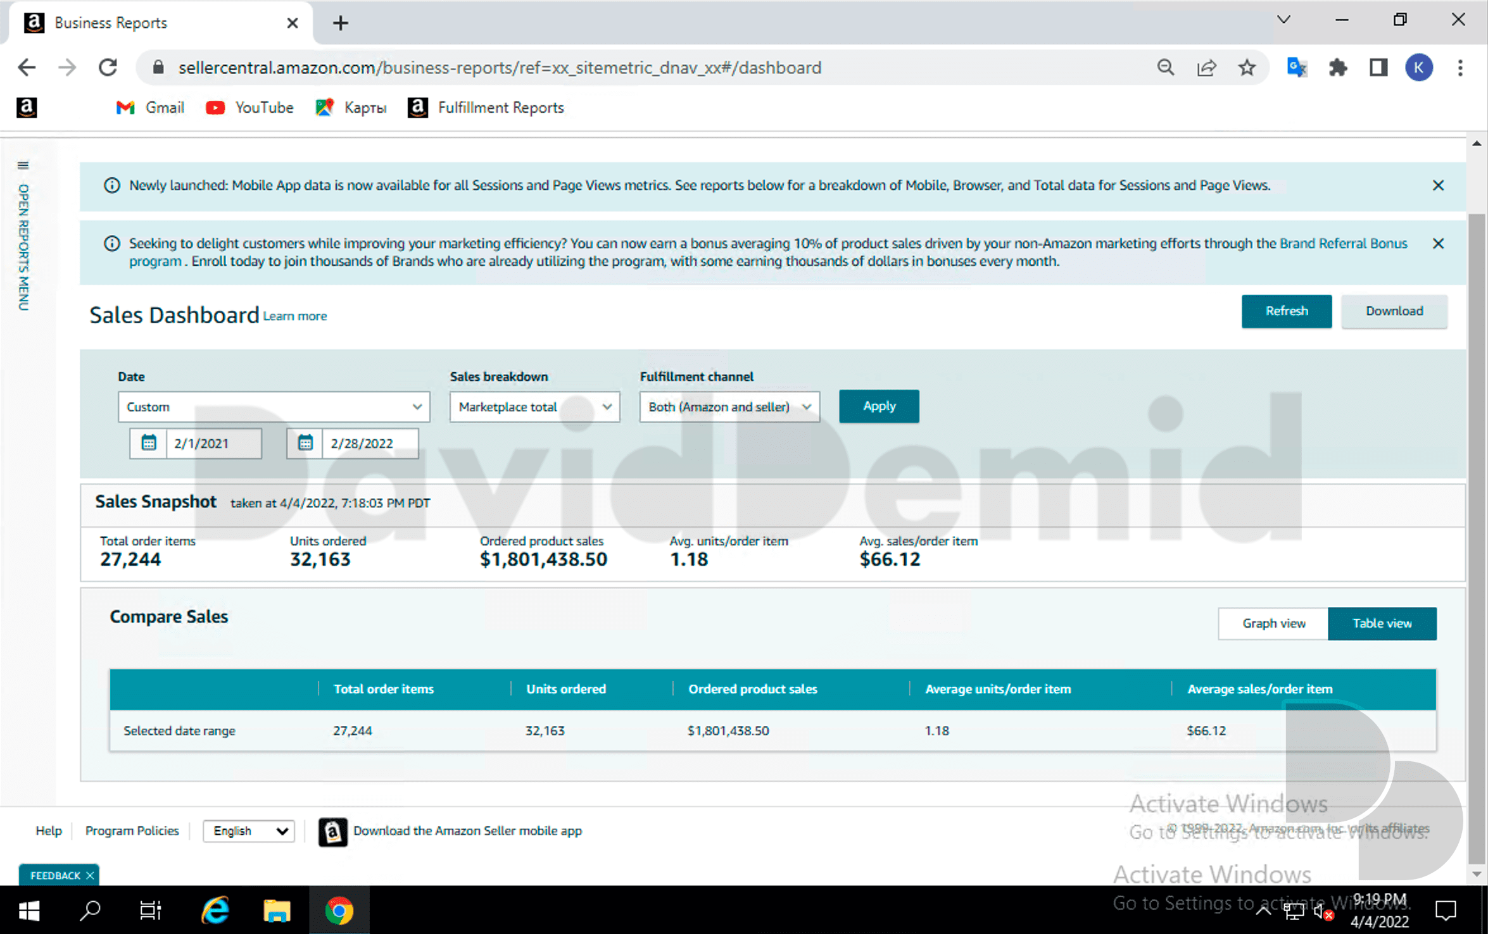Open Windows search from the taskbar
This screenshot has height=934, width=1488.
91,911
